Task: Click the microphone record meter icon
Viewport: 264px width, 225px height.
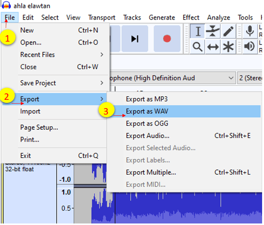Action: point(250,31)
